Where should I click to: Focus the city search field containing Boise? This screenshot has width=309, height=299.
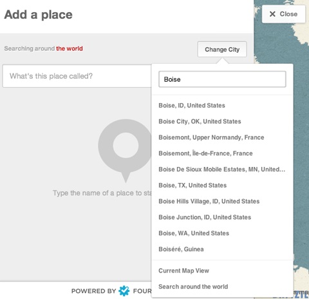pyautogui.click(x=222, y=79)
